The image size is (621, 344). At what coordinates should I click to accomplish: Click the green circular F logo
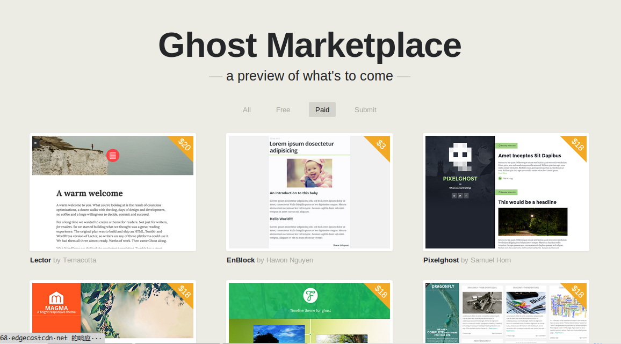point(310,295)
